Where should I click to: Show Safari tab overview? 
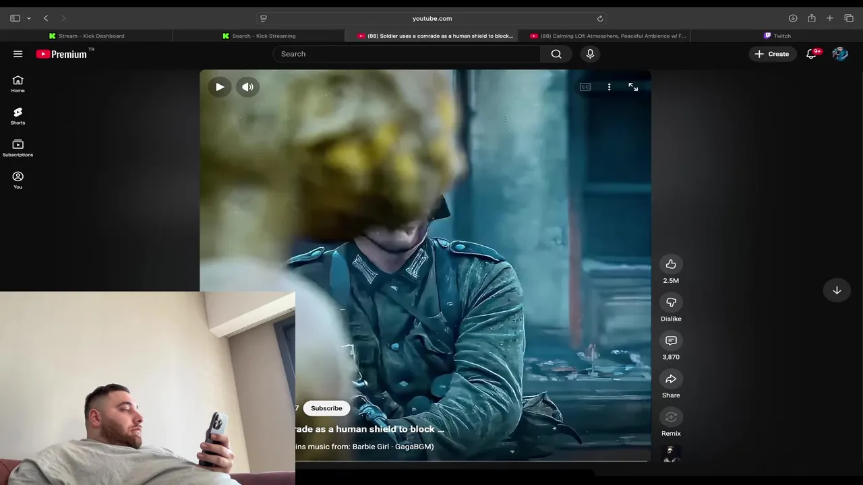pyautogui.click(x=849, y=18)
